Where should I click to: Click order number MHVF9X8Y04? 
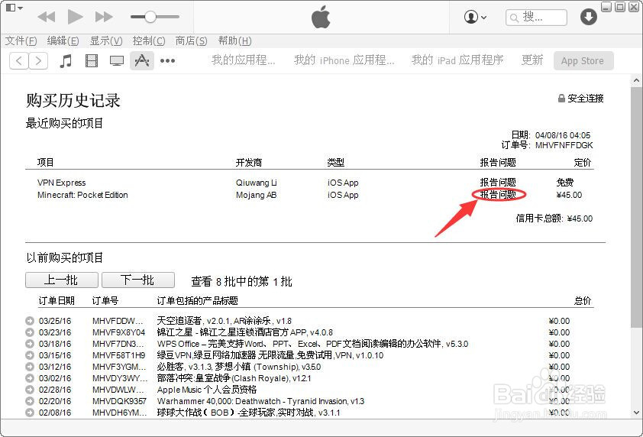(x=118, y=332)
